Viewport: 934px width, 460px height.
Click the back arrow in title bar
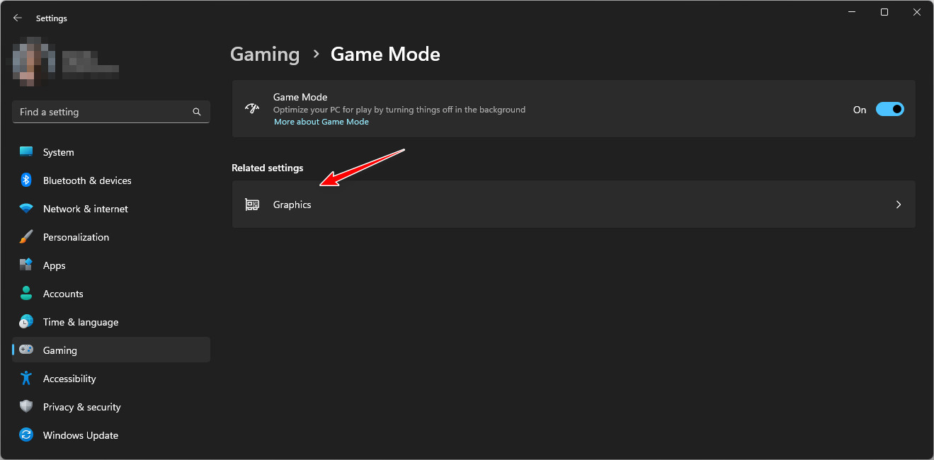point(18,18)
